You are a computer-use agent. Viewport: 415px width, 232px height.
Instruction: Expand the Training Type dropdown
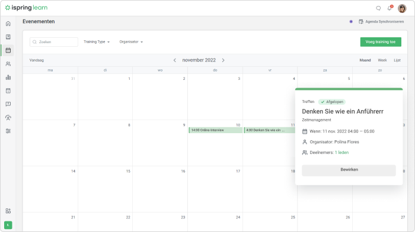pos(97,42)
